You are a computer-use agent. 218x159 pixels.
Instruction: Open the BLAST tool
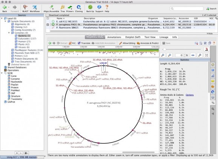[25, 9]
